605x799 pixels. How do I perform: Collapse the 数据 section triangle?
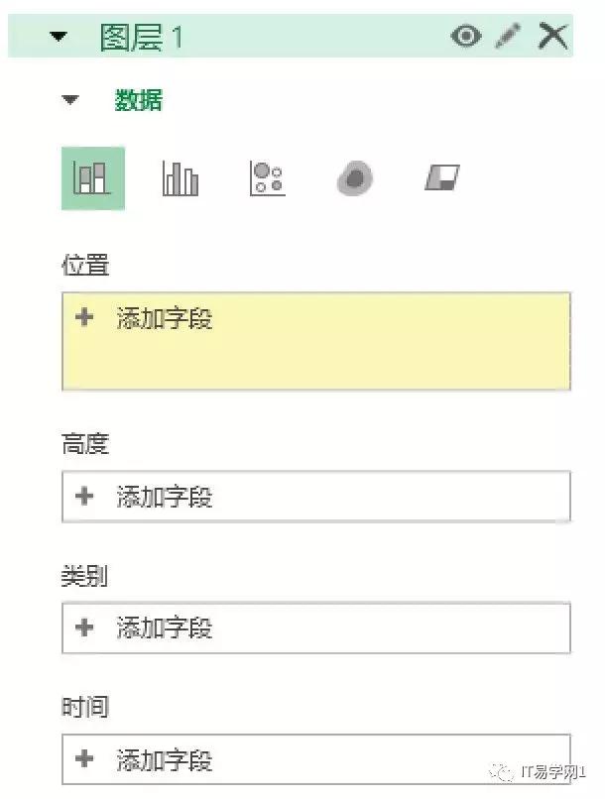68,99
